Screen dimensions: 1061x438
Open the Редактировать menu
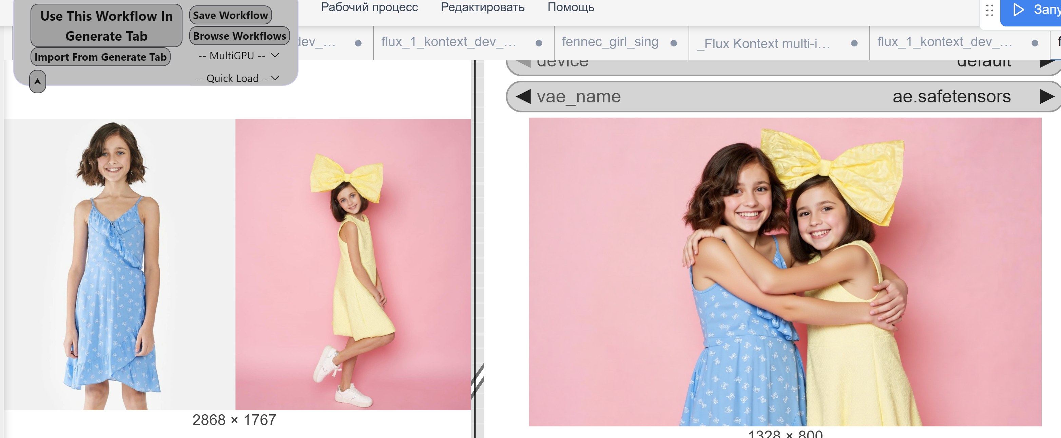[482, 7]
